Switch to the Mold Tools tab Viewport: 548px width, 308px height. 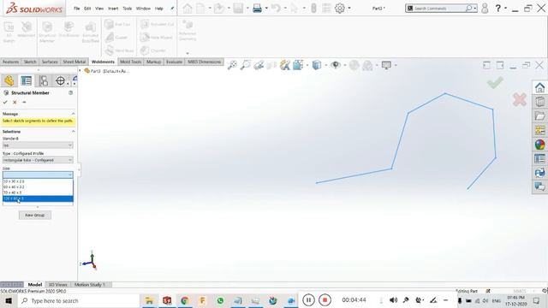coord(130,62)
